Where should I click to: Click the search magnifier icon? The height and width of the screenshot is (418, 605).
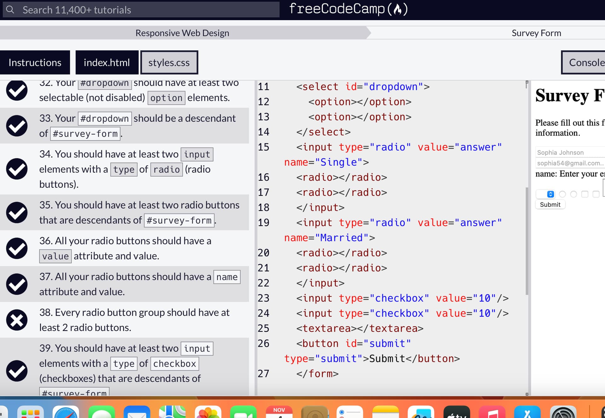tap(10, 9)
